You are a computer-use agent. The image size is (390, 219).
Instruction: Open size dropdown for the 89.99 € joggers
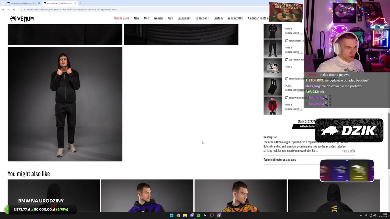300,52
